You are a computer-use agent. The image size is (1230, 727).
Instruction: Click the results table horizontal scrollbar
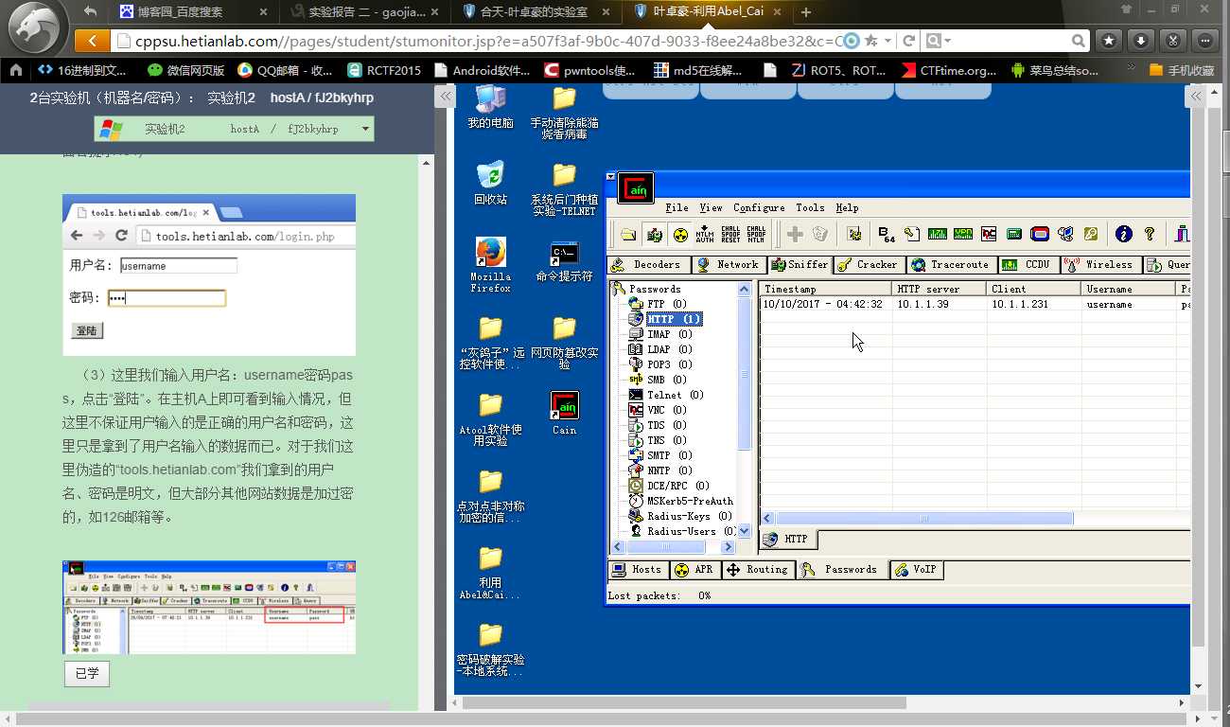pos(924,519)
